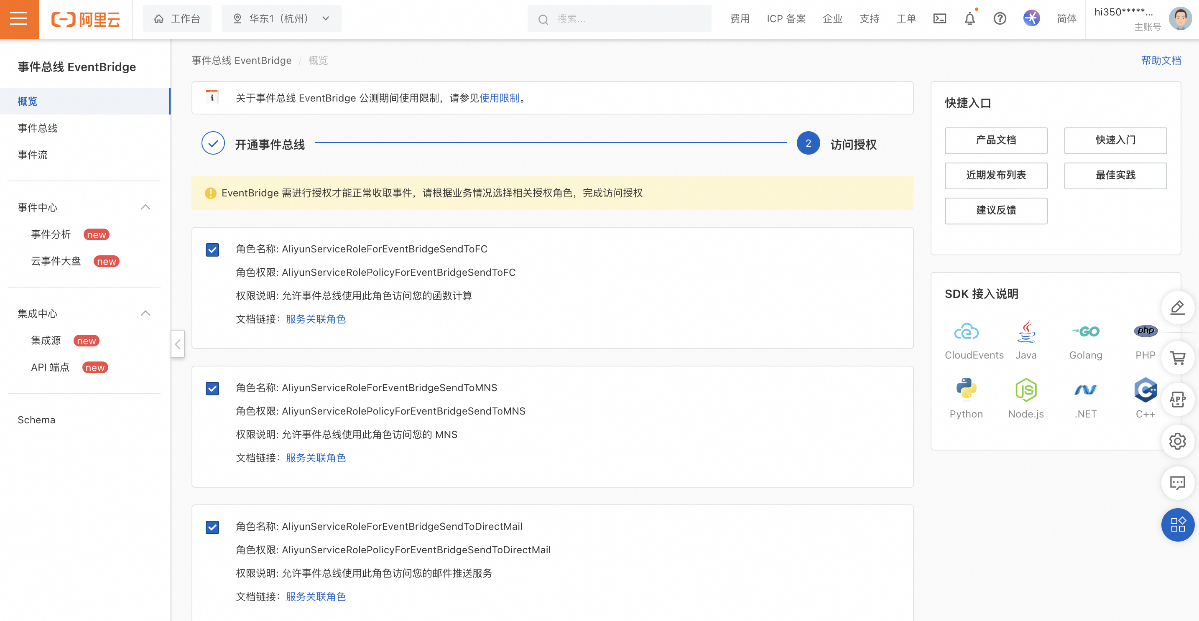Open the 使用限制 link

[x=499, y=98]
